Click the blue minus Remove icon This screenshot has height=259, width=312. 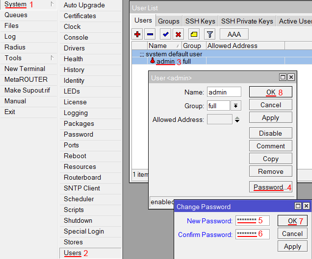click(150, 34)
